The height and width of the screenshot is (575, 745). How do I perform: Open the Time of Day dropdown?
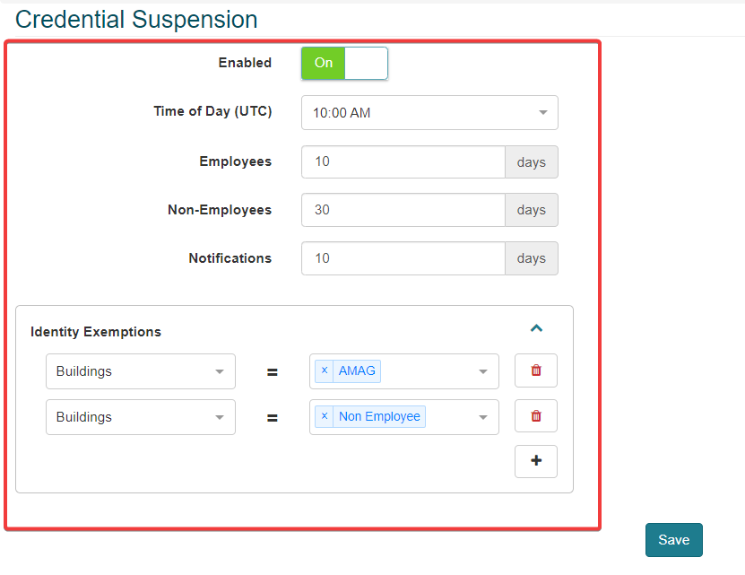(429, 113)
